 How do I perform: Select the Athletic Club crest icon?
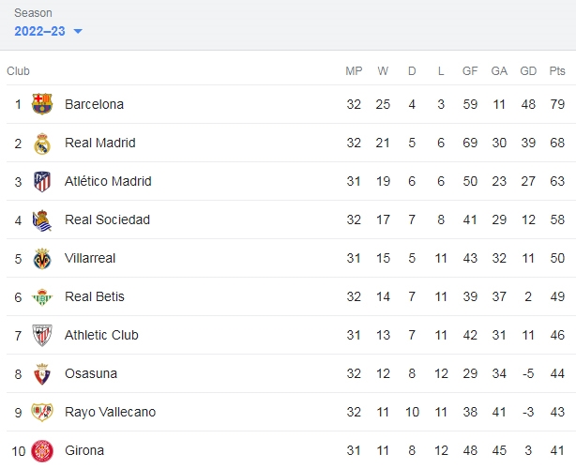(x=42, y=335)
